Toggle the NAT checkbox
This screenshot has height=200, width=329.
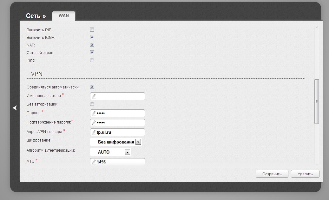[x=92, y=45]
